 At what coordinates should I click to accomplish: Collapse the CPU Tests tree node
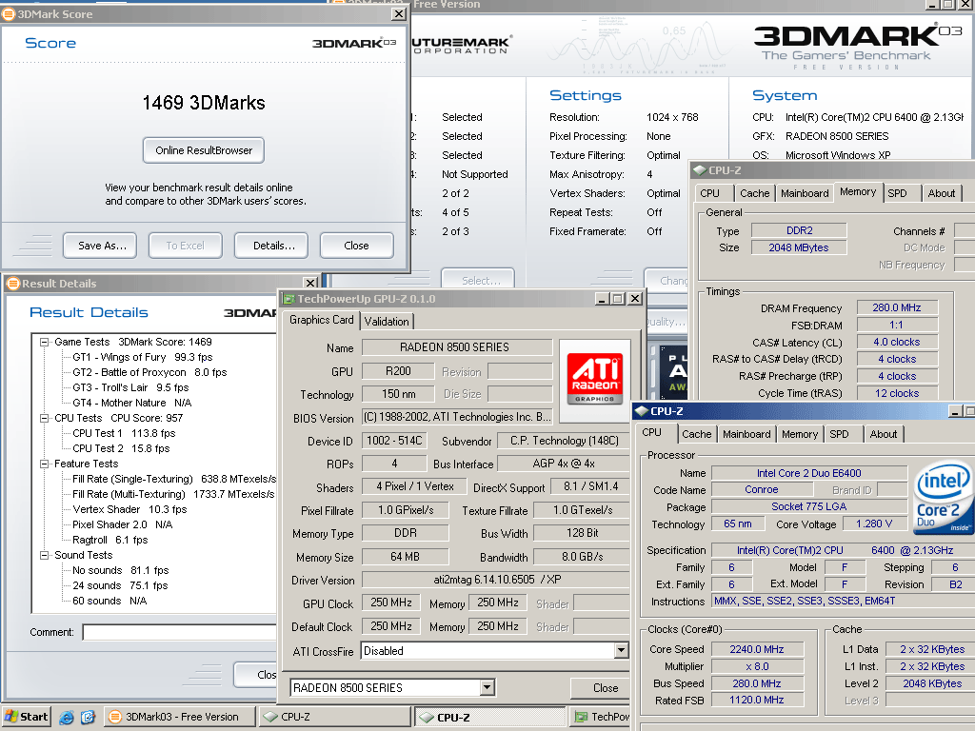pyautogui.click(x=44, y=419)
